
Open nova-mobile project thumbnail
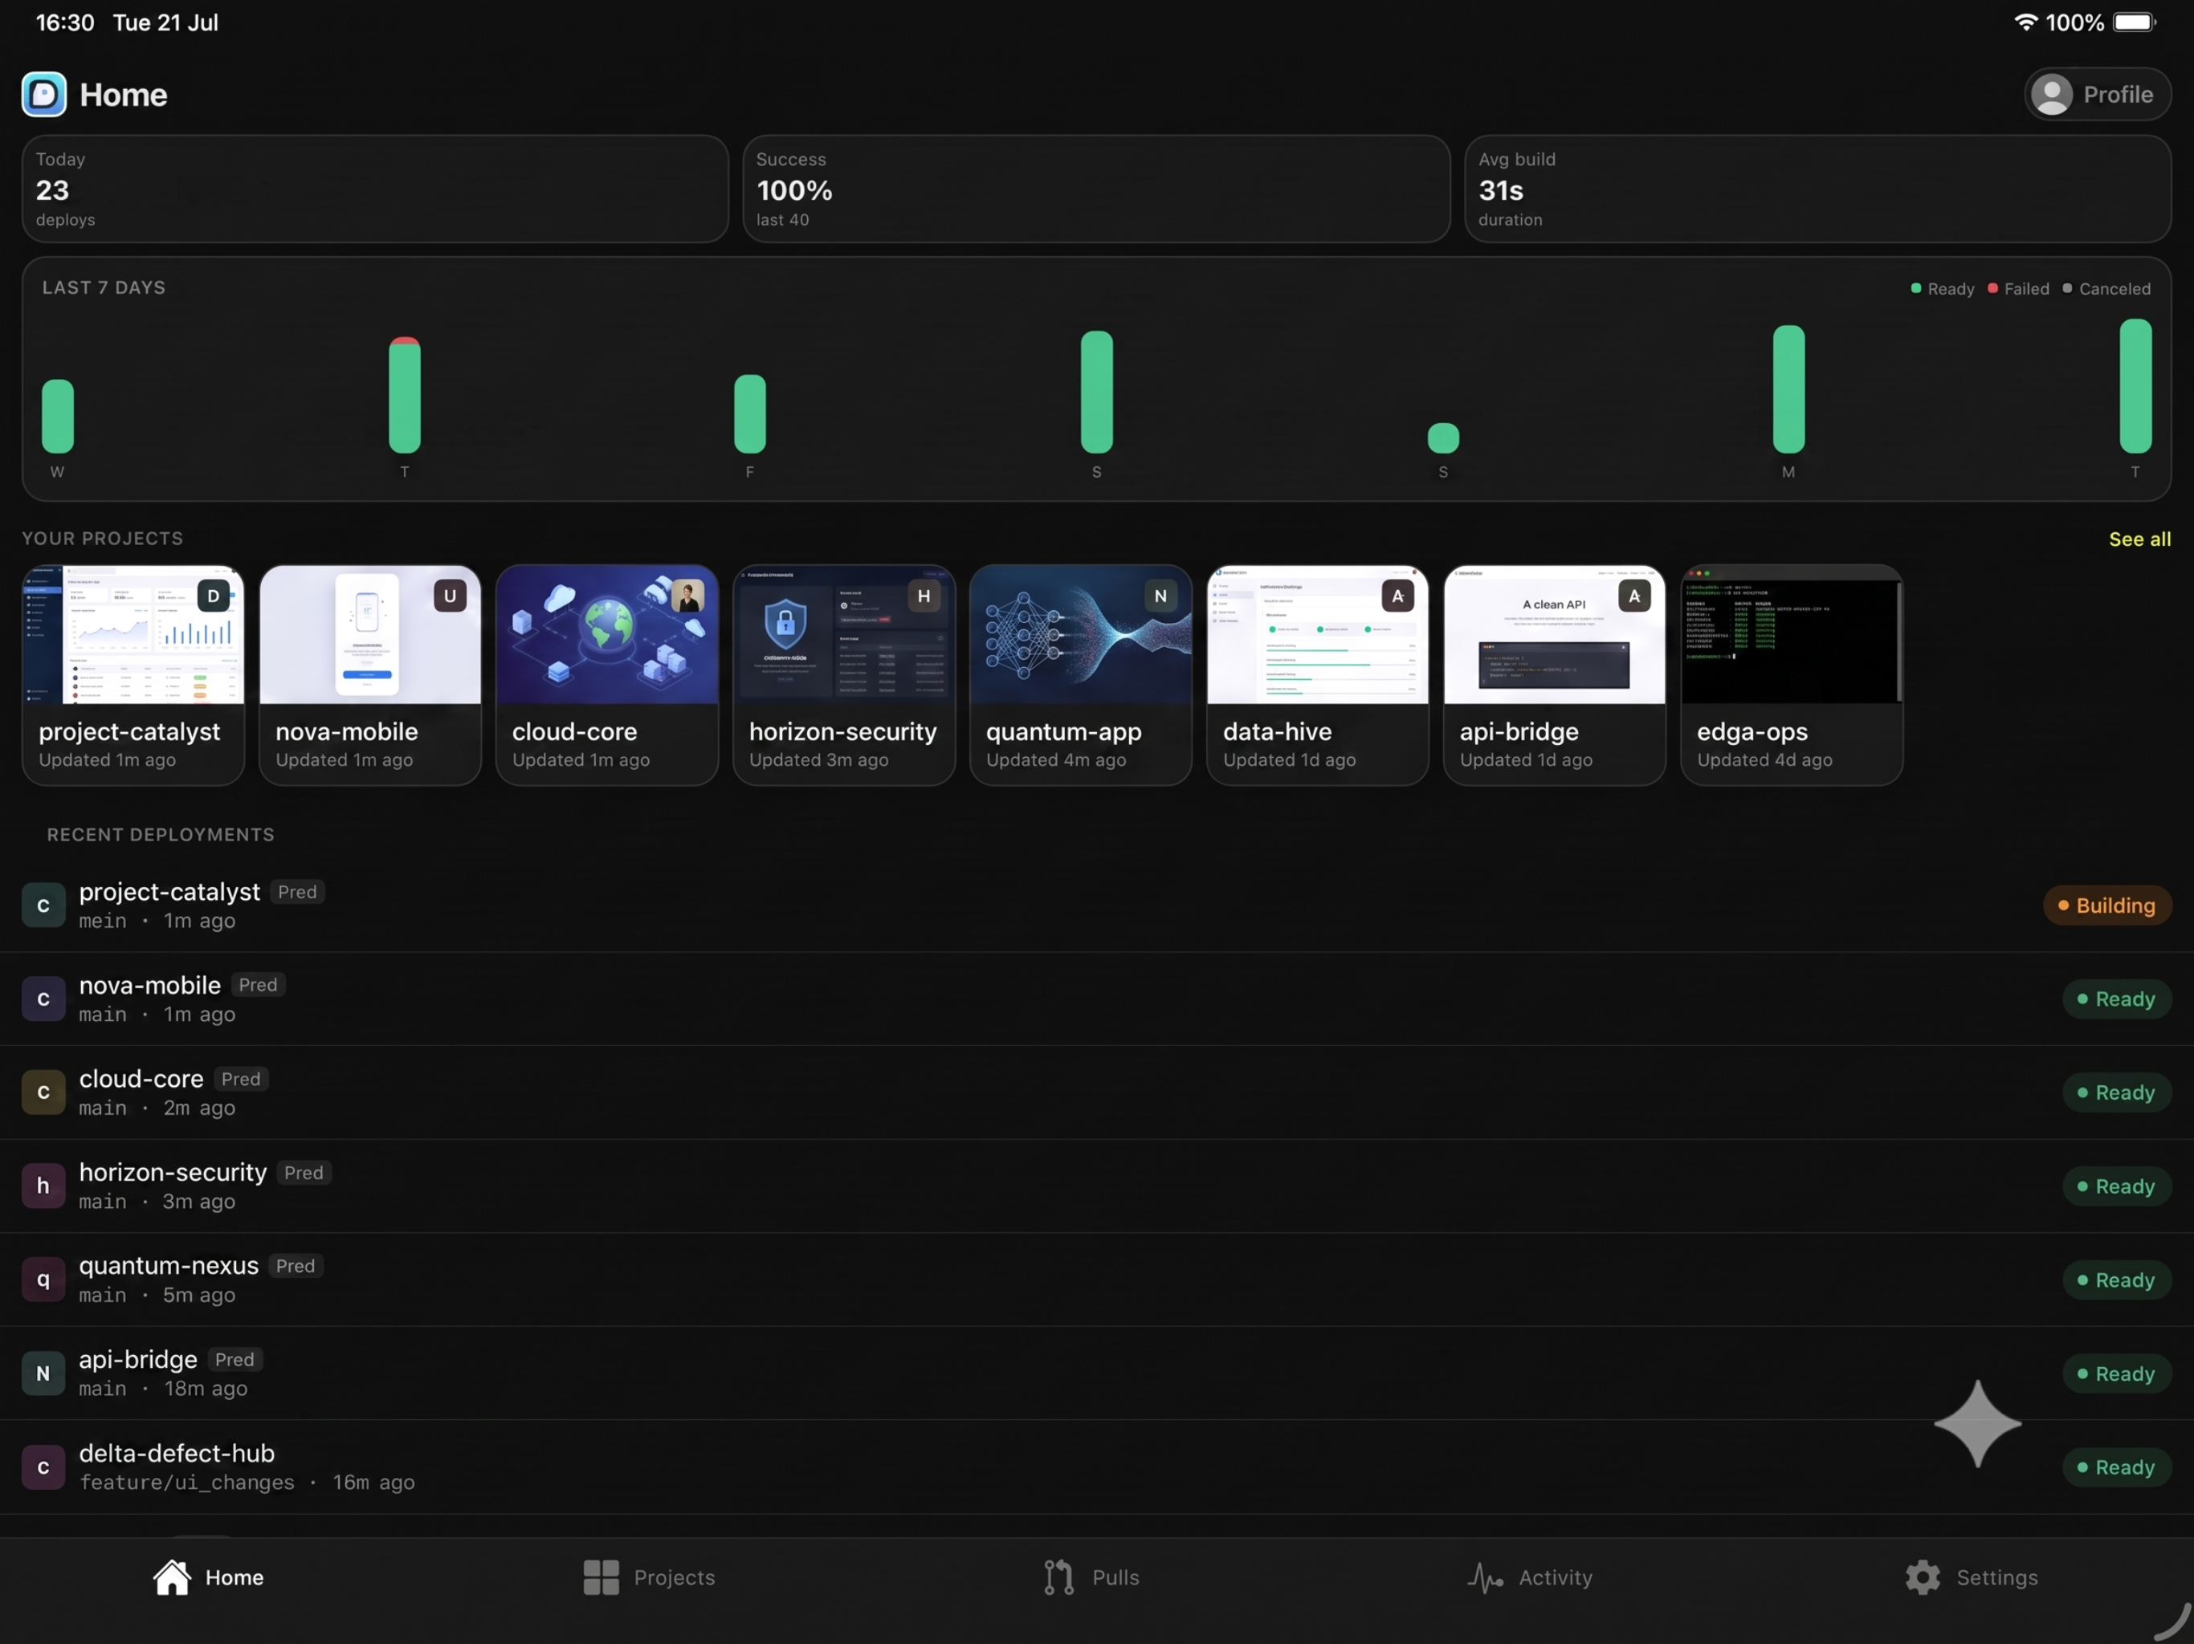[370, 635]
